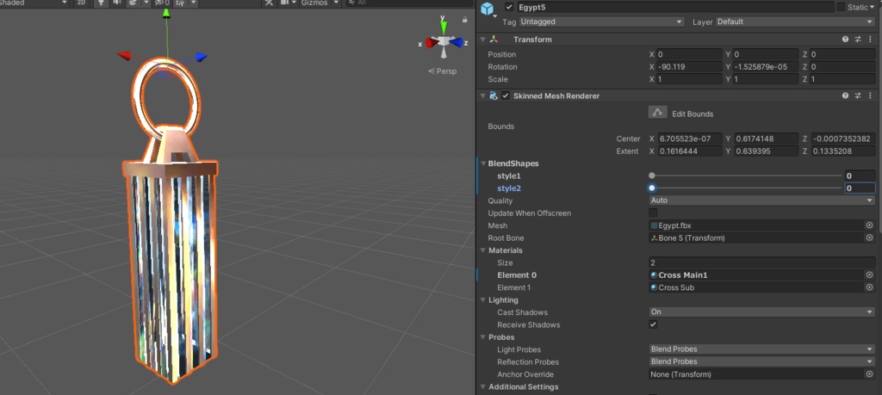
Task: Toggle the Egypt5 object active checkbox
Action: [x=509, y=7]
